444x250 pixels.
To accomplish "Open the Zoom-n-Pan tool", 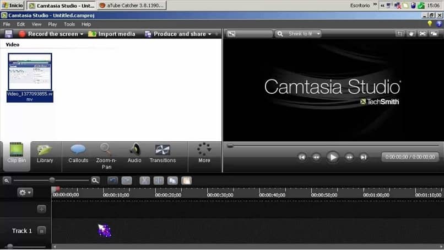I will tap(106, 156).
